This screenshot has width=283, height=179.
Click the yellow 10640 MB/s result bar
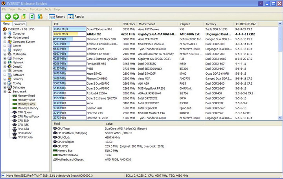[x=70, y=34]
